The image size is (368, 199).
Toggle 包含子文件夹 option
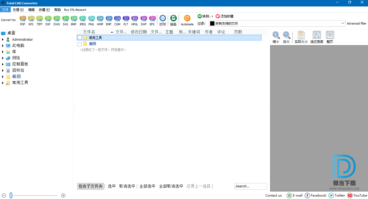coord(91,186)
